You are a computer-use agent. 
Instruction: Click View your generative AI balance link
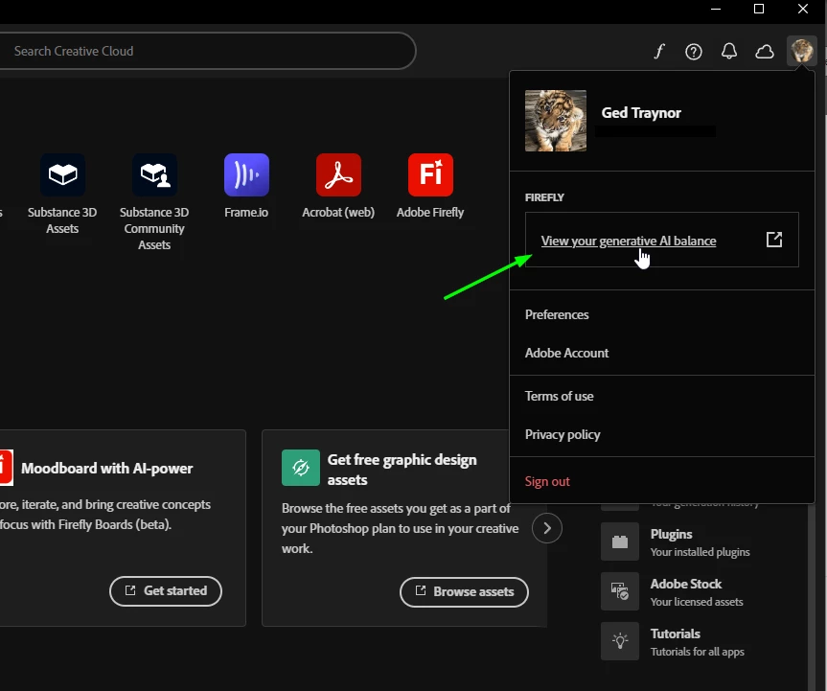coord(629,242)
